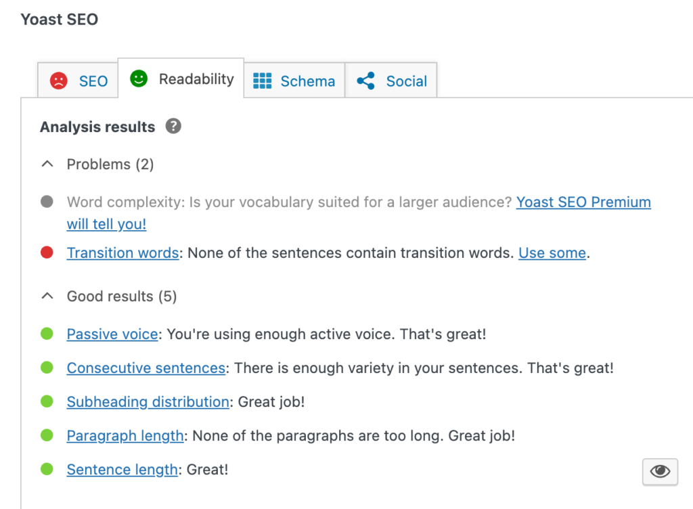Open the Passive voice link
The image size is (693, 509).
(112, 334)
